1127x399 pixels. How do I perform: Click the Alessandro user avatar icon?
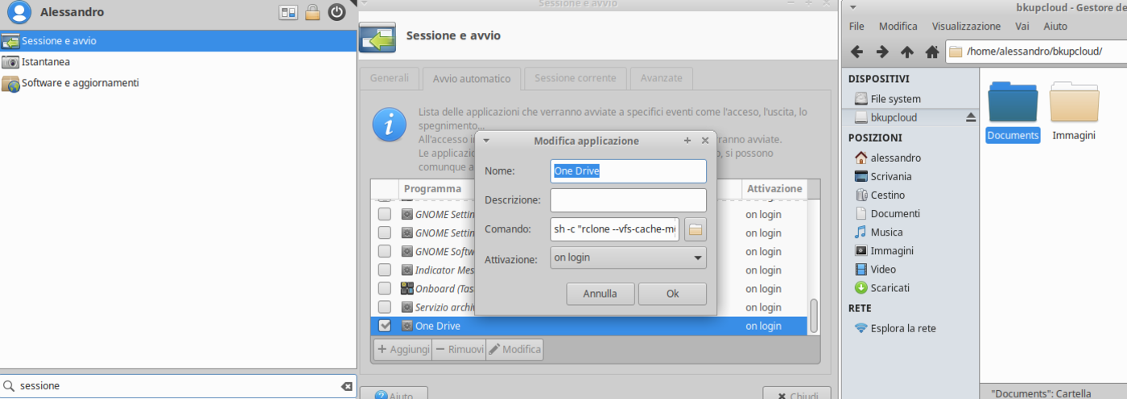click(18, 12)
